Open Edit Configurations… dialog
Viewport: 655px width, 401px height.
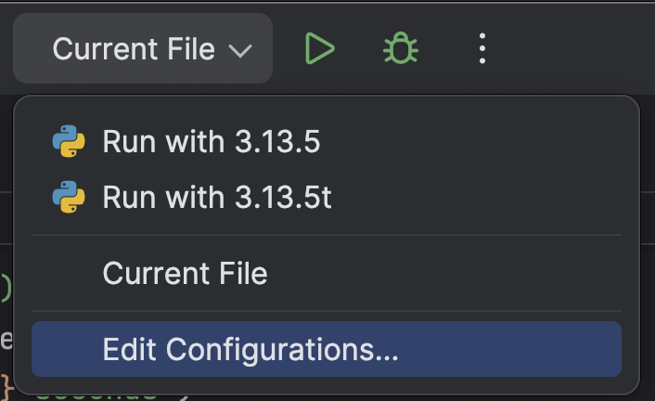tap(250, 349)
